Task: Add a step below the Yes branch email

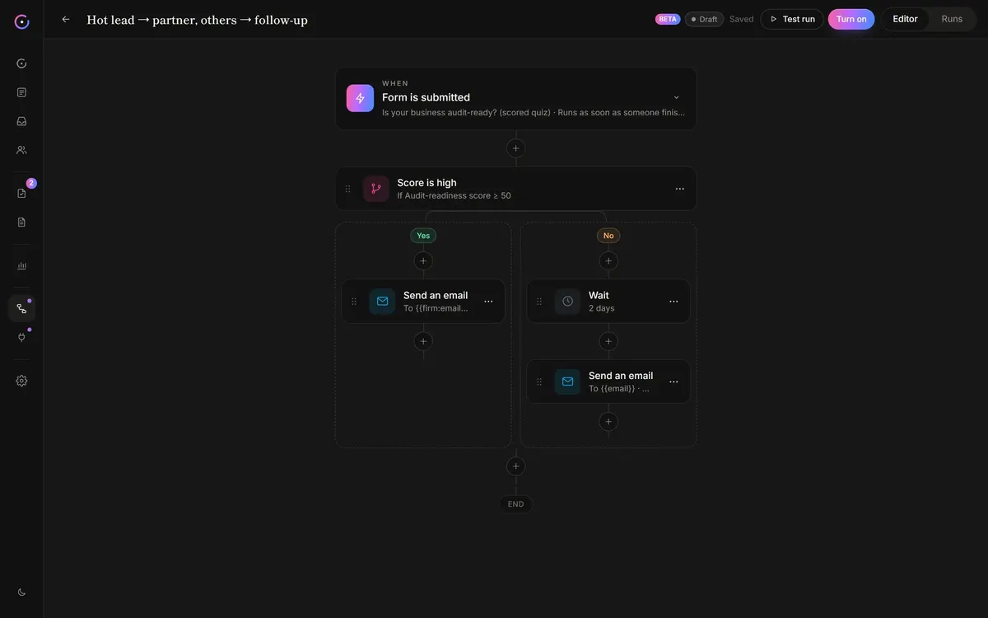Action: click(423, 341)
